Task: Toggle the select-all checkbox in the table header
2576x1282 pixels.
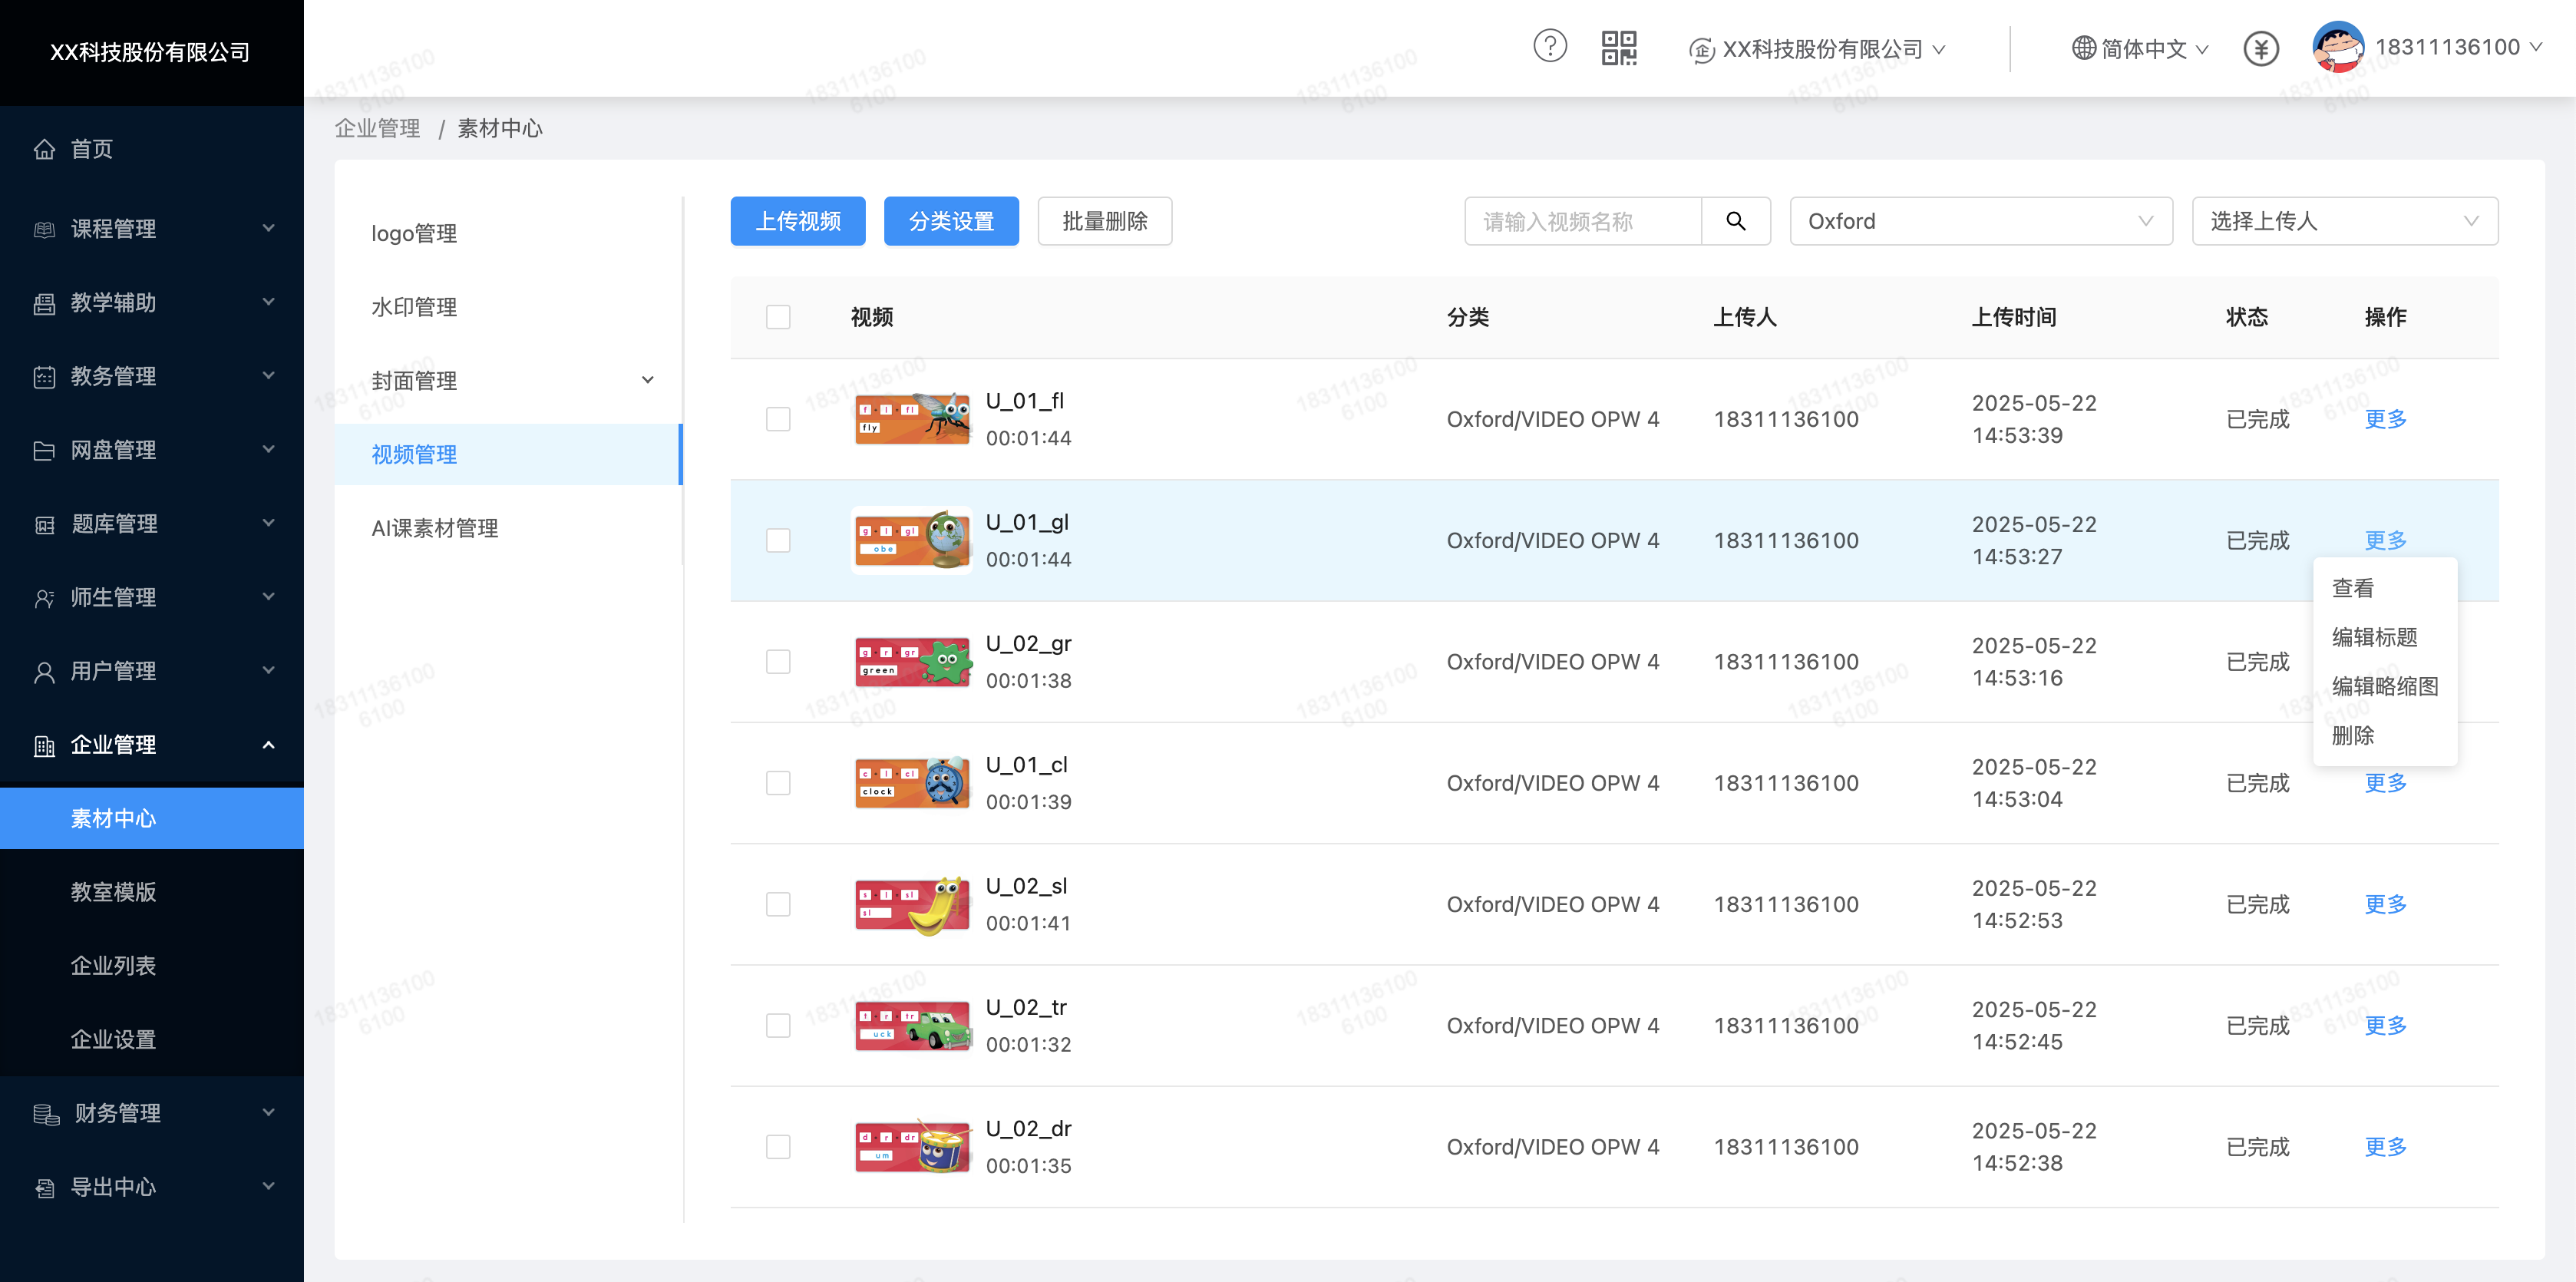Action: [x=777, y=315]
